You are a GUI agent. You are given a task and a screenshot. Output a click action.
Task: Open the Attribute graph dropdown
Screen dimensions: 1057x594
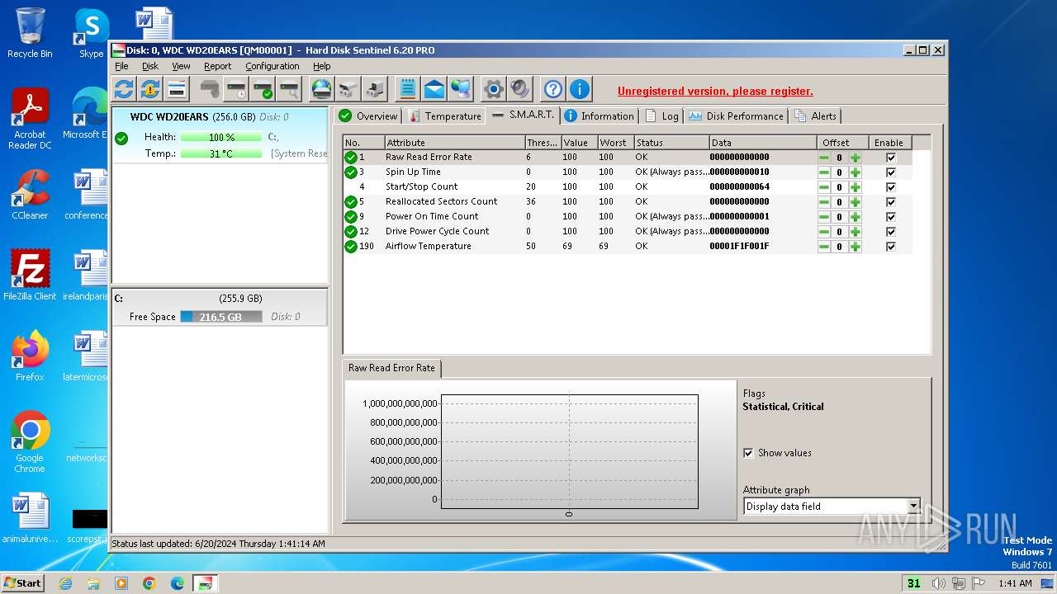tap(913, 507)
